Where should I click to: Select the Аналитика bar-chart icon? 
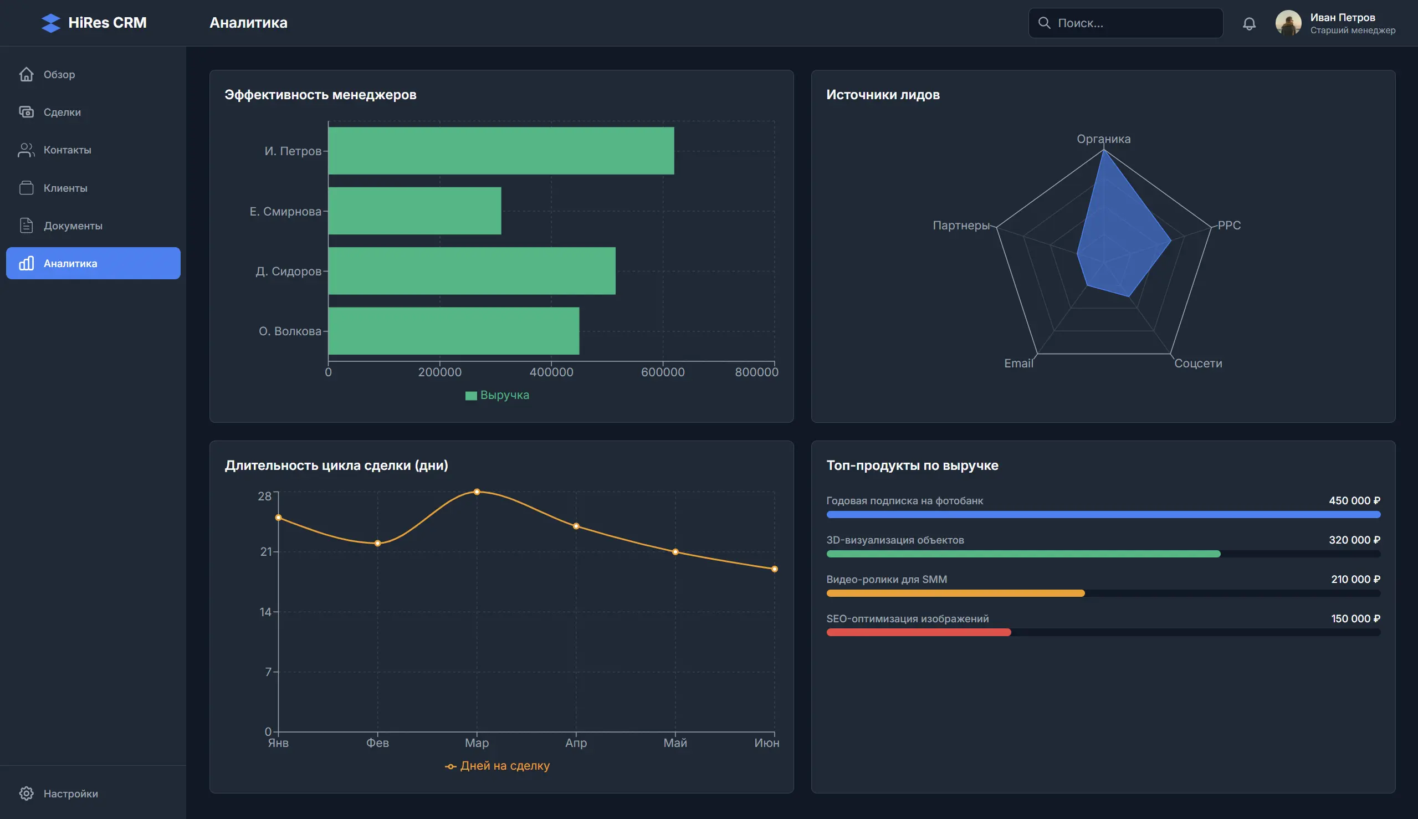(x=27, y=263)
